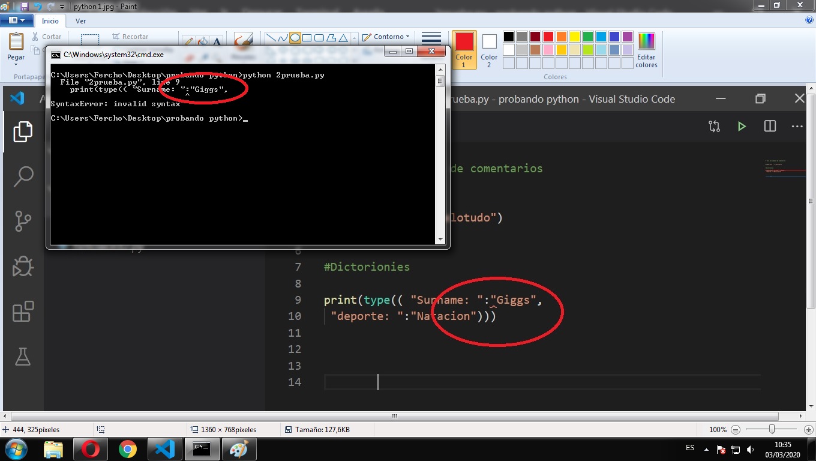Click the Recortar crop button
The image size is (816, 461).
(x=130, y=37)
